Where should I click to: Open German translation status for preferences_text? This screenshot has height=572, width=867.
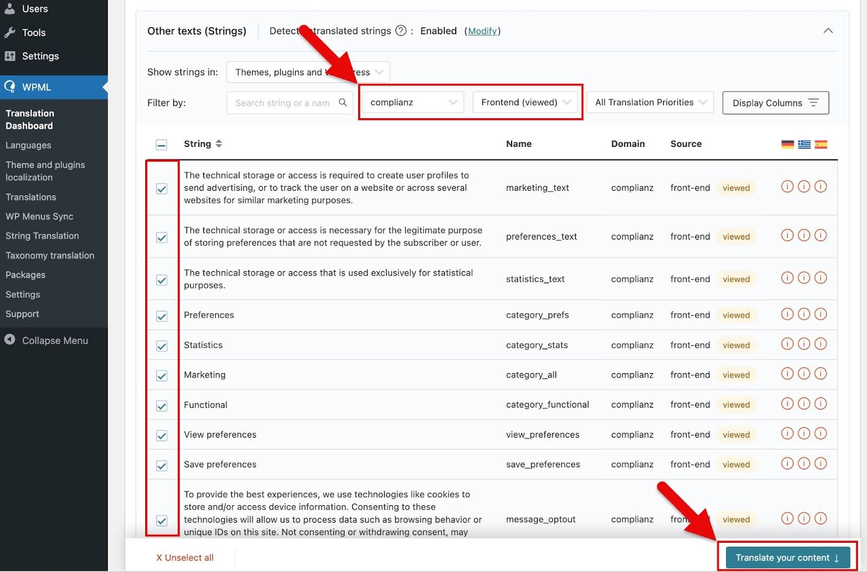click(x=787, y=235)
